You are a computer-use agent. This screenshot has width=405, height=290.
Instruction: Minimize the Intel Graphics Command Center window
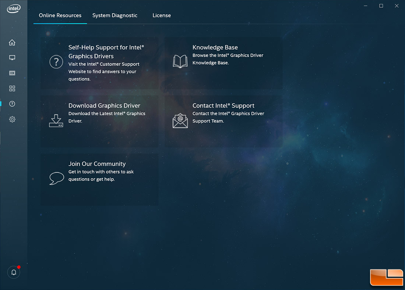[x=366, y=6]
